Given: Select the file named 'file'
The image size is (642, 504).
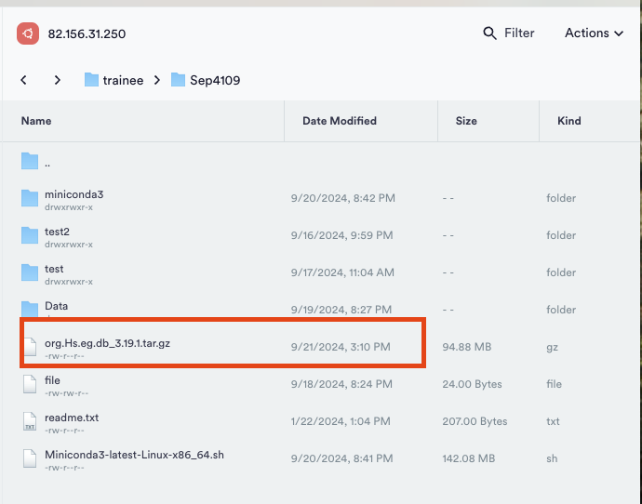Looking at the screenshot, I should (x=52, y=380).
